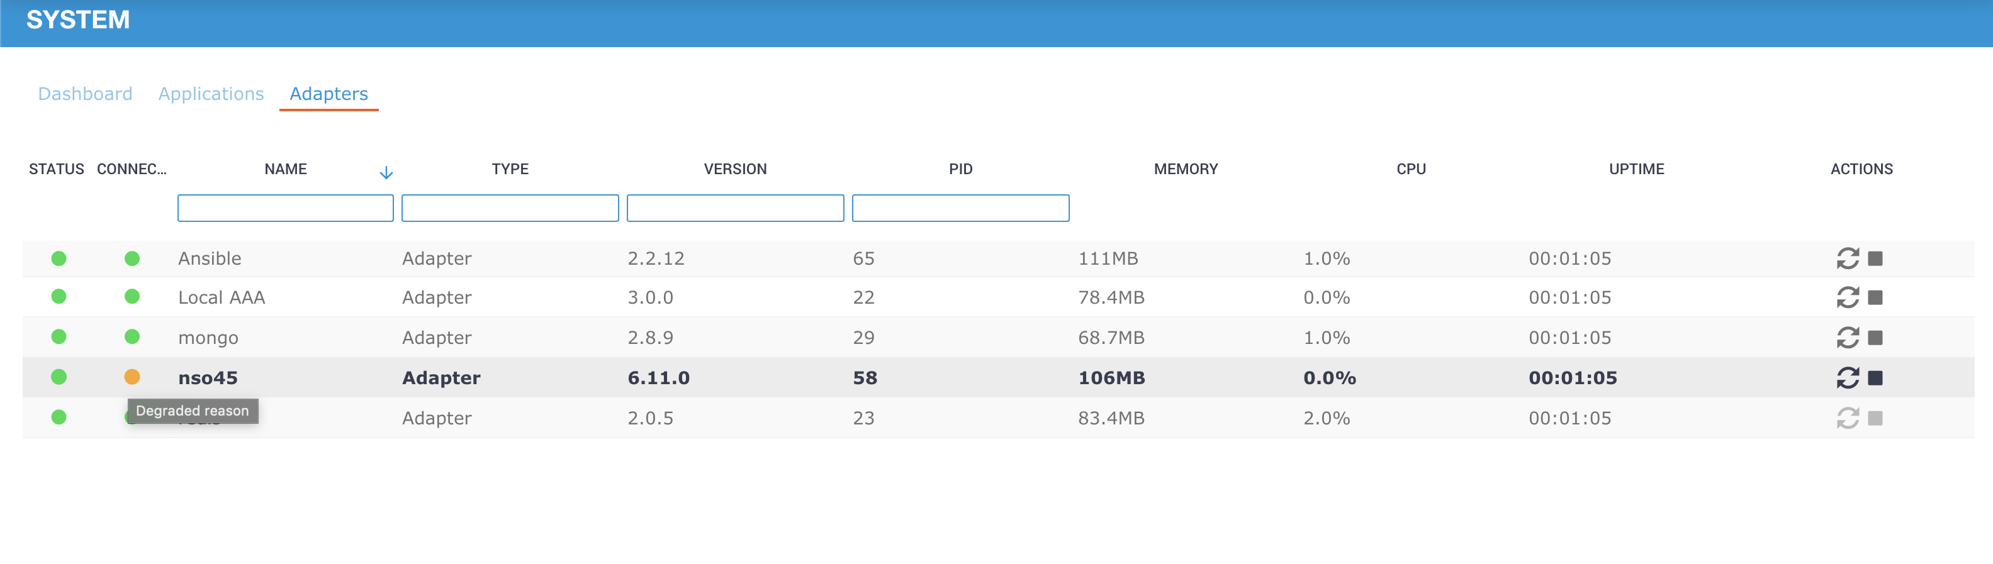Sort by the PID column header
The width and height of the screenshot is (1993, 564).
[961, 169]
